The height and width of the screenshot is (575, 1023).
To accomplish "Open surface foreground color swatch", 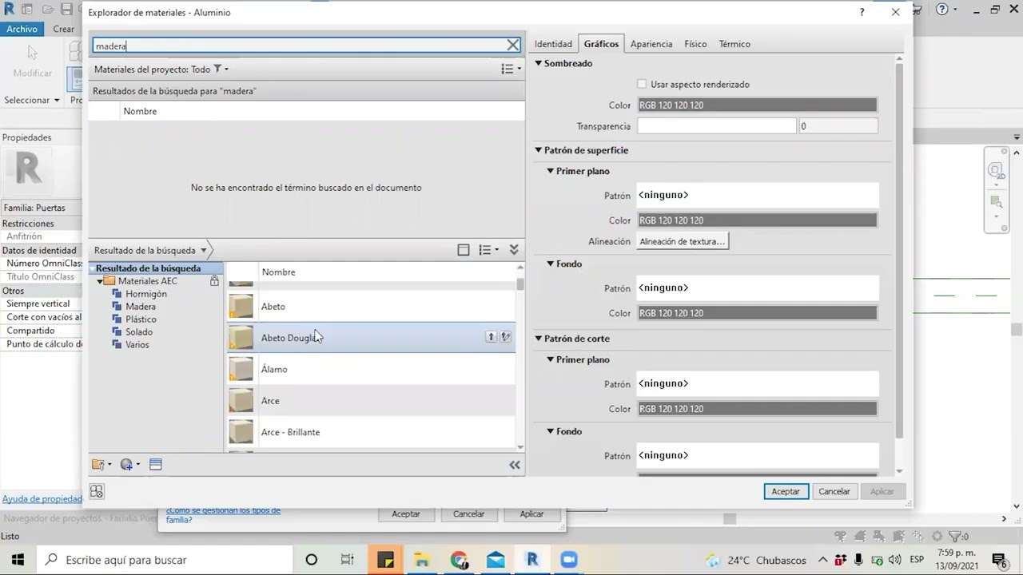I will (757, 220).
